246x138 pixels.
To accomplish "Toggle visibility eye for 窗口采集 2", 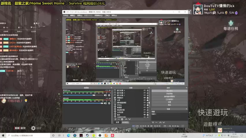I will [145, 95].
